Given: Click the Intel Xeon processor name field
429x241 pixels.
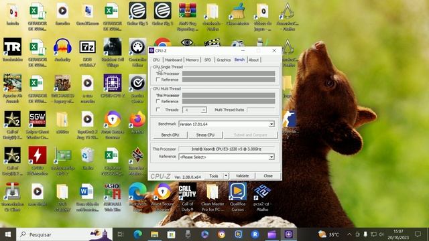Looking at the screenshot, I should [x=227, y=149].
